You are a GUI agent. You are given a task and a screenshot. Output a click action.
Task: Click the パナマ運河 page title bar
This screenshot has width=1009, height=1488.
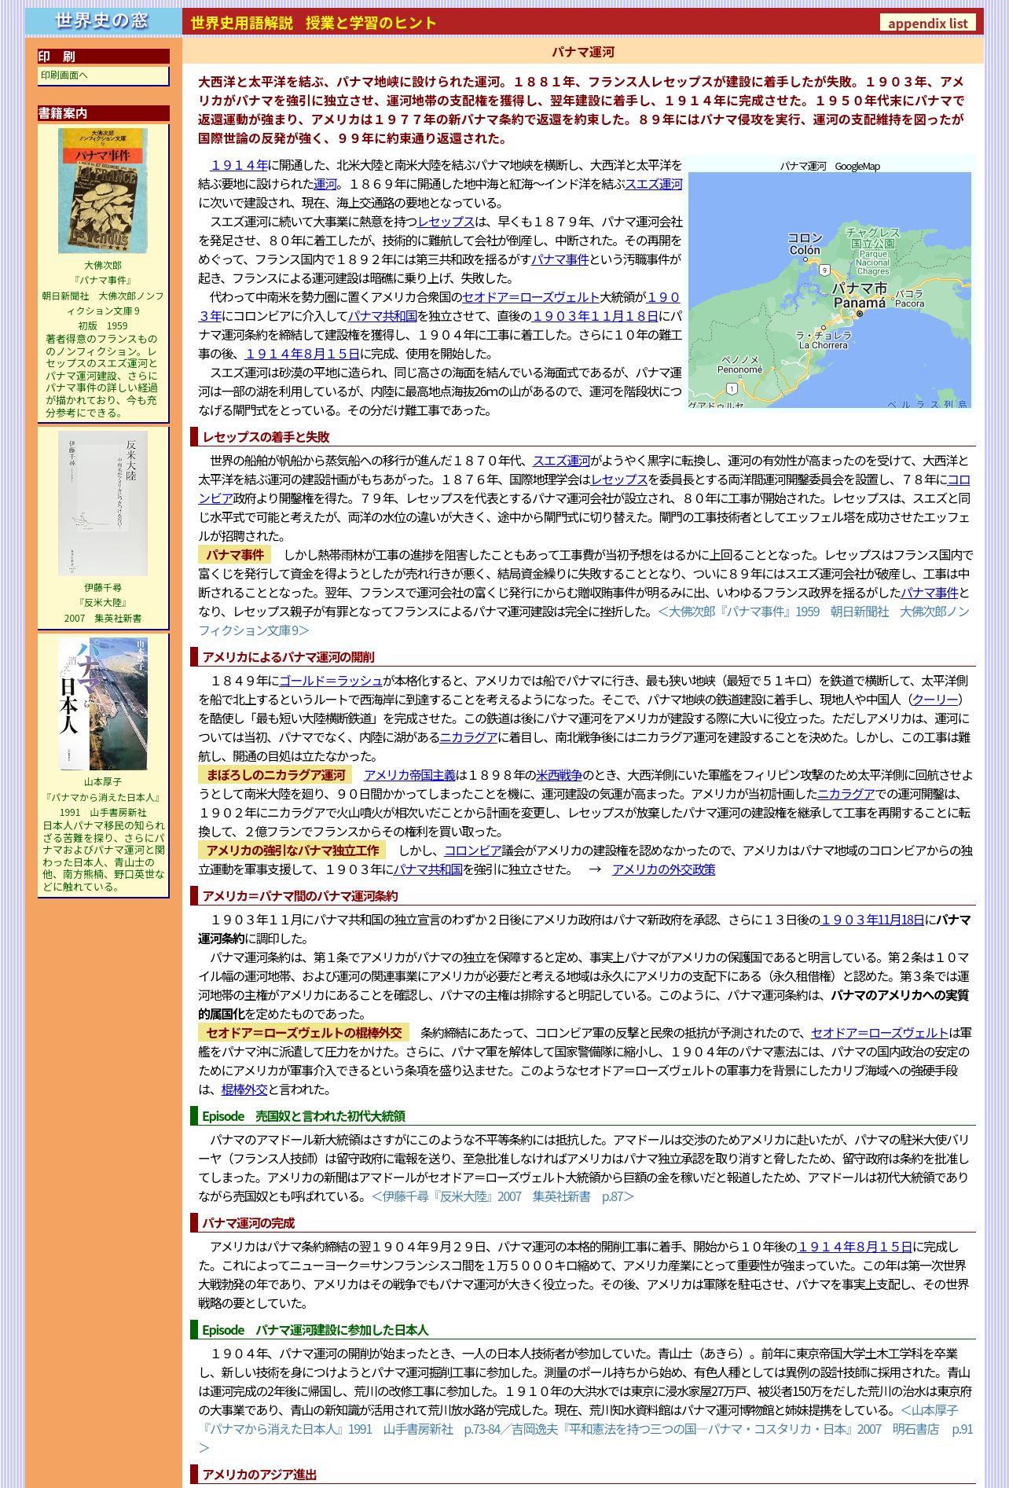582,52
